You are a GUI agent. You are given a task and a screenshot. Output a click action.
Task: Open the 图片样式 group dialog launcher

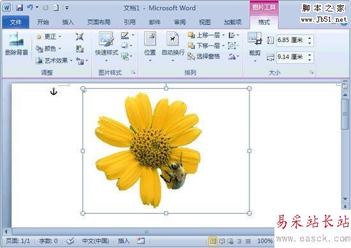coord(133,72)
